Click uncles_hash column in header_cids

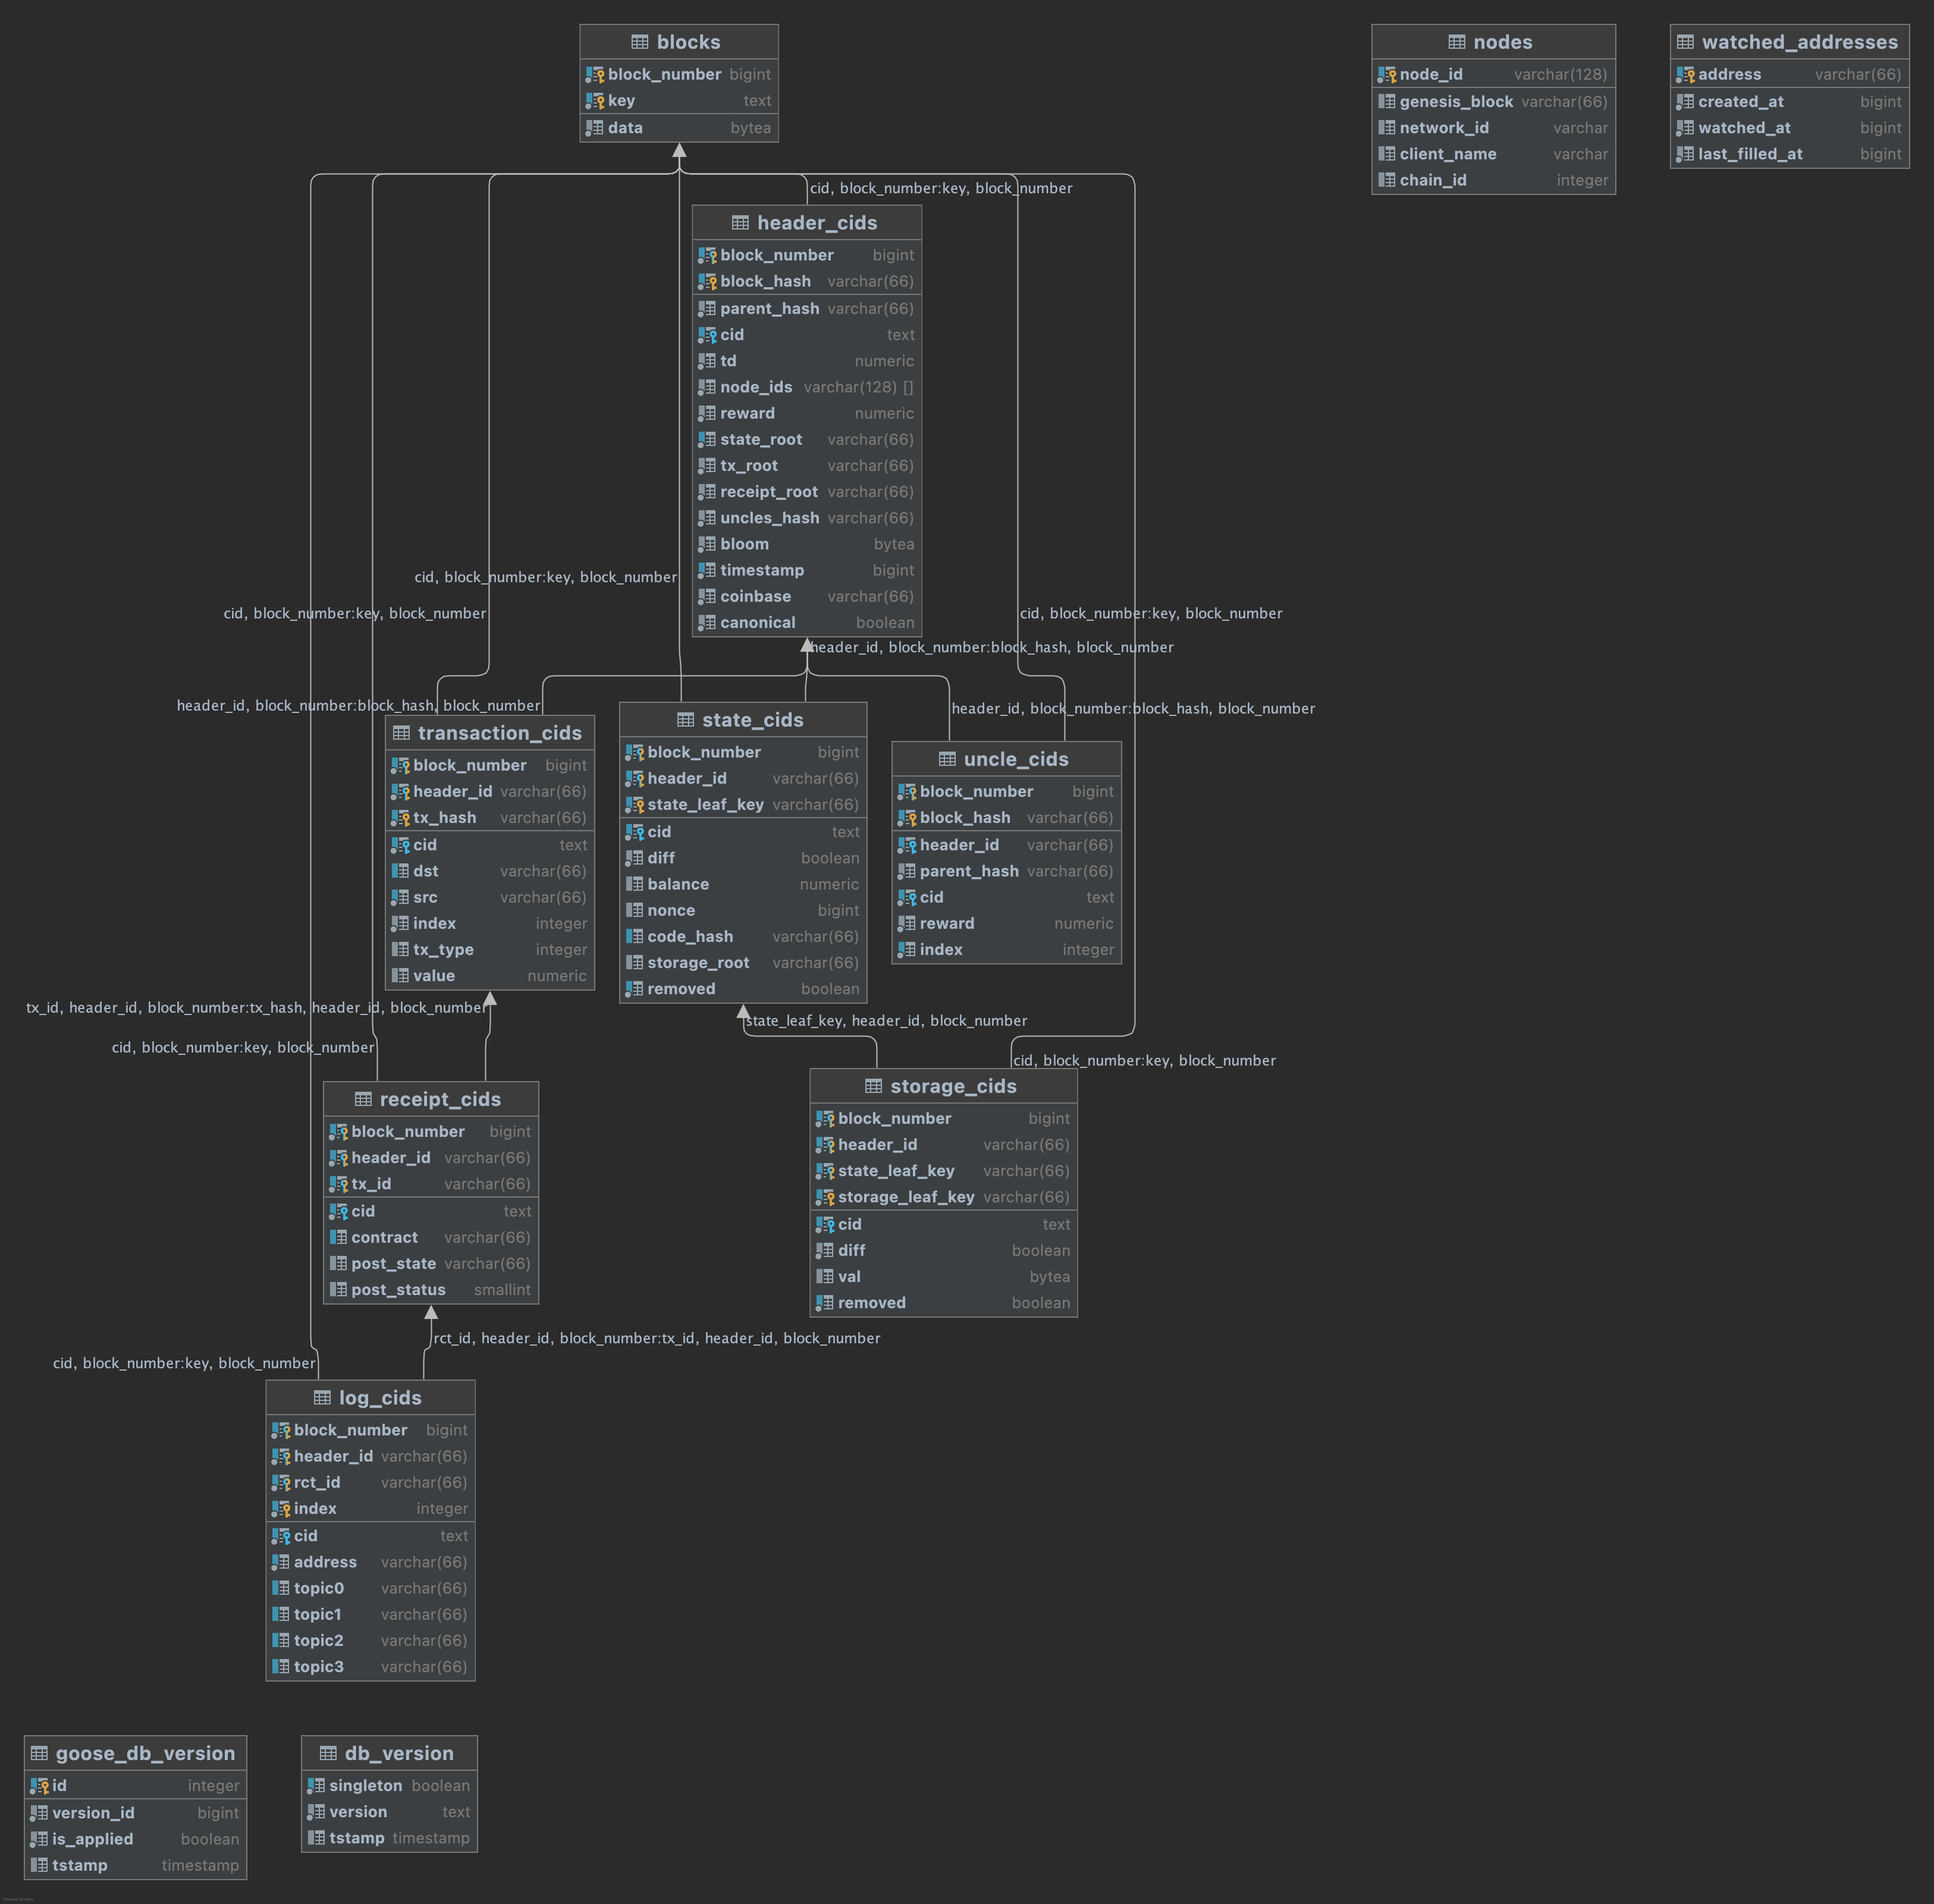[806, 518]
